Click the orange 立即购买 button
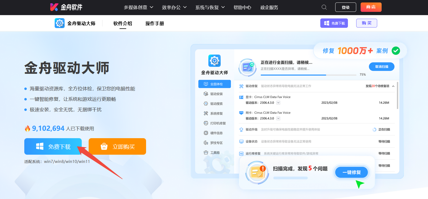The height and width of the screenshot is (199, 428). (117, 146)
